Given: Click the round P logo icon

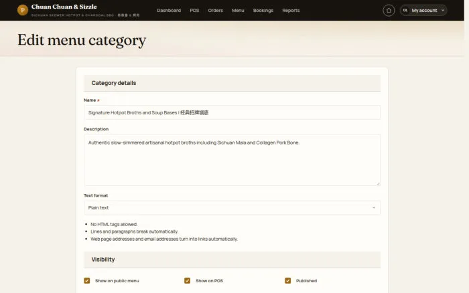Looking at the screenshot, I should click(x=23, y=10).
